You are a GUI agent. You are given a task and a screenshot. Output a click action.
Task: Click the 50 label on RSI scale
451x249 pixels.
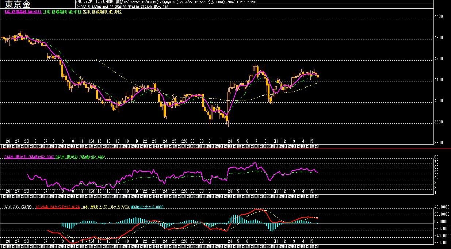(436, 172)
